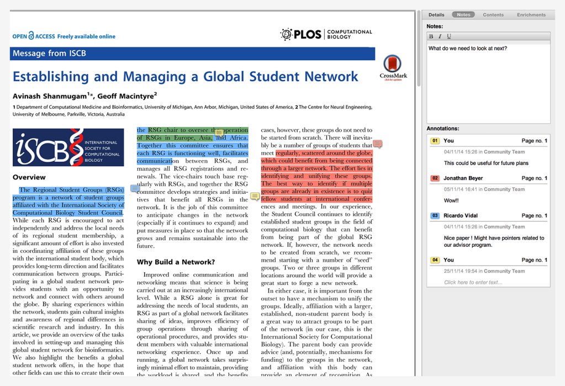Click the PLOS Computational Biology logo
This screenshot has width=565, height=386.
pos(326,34)
